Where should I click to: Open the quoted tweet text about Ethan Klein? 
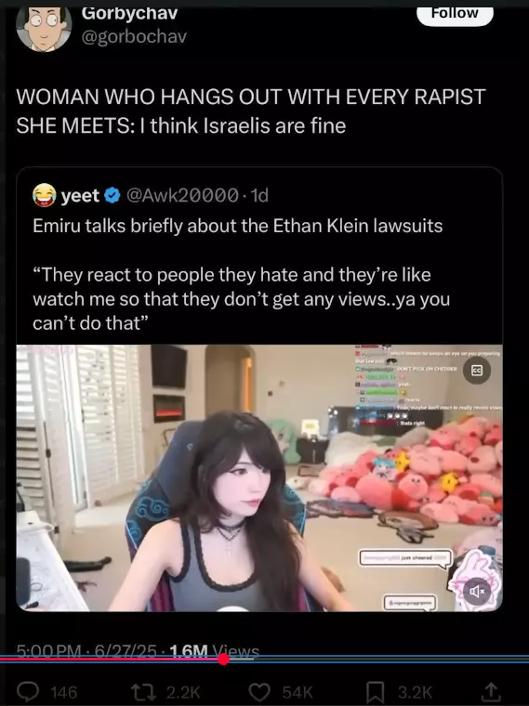coord(237,226)
